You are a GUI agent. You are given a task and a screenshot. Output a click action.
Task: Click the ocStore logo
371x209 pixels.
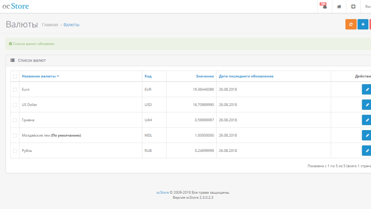[16, 6]
